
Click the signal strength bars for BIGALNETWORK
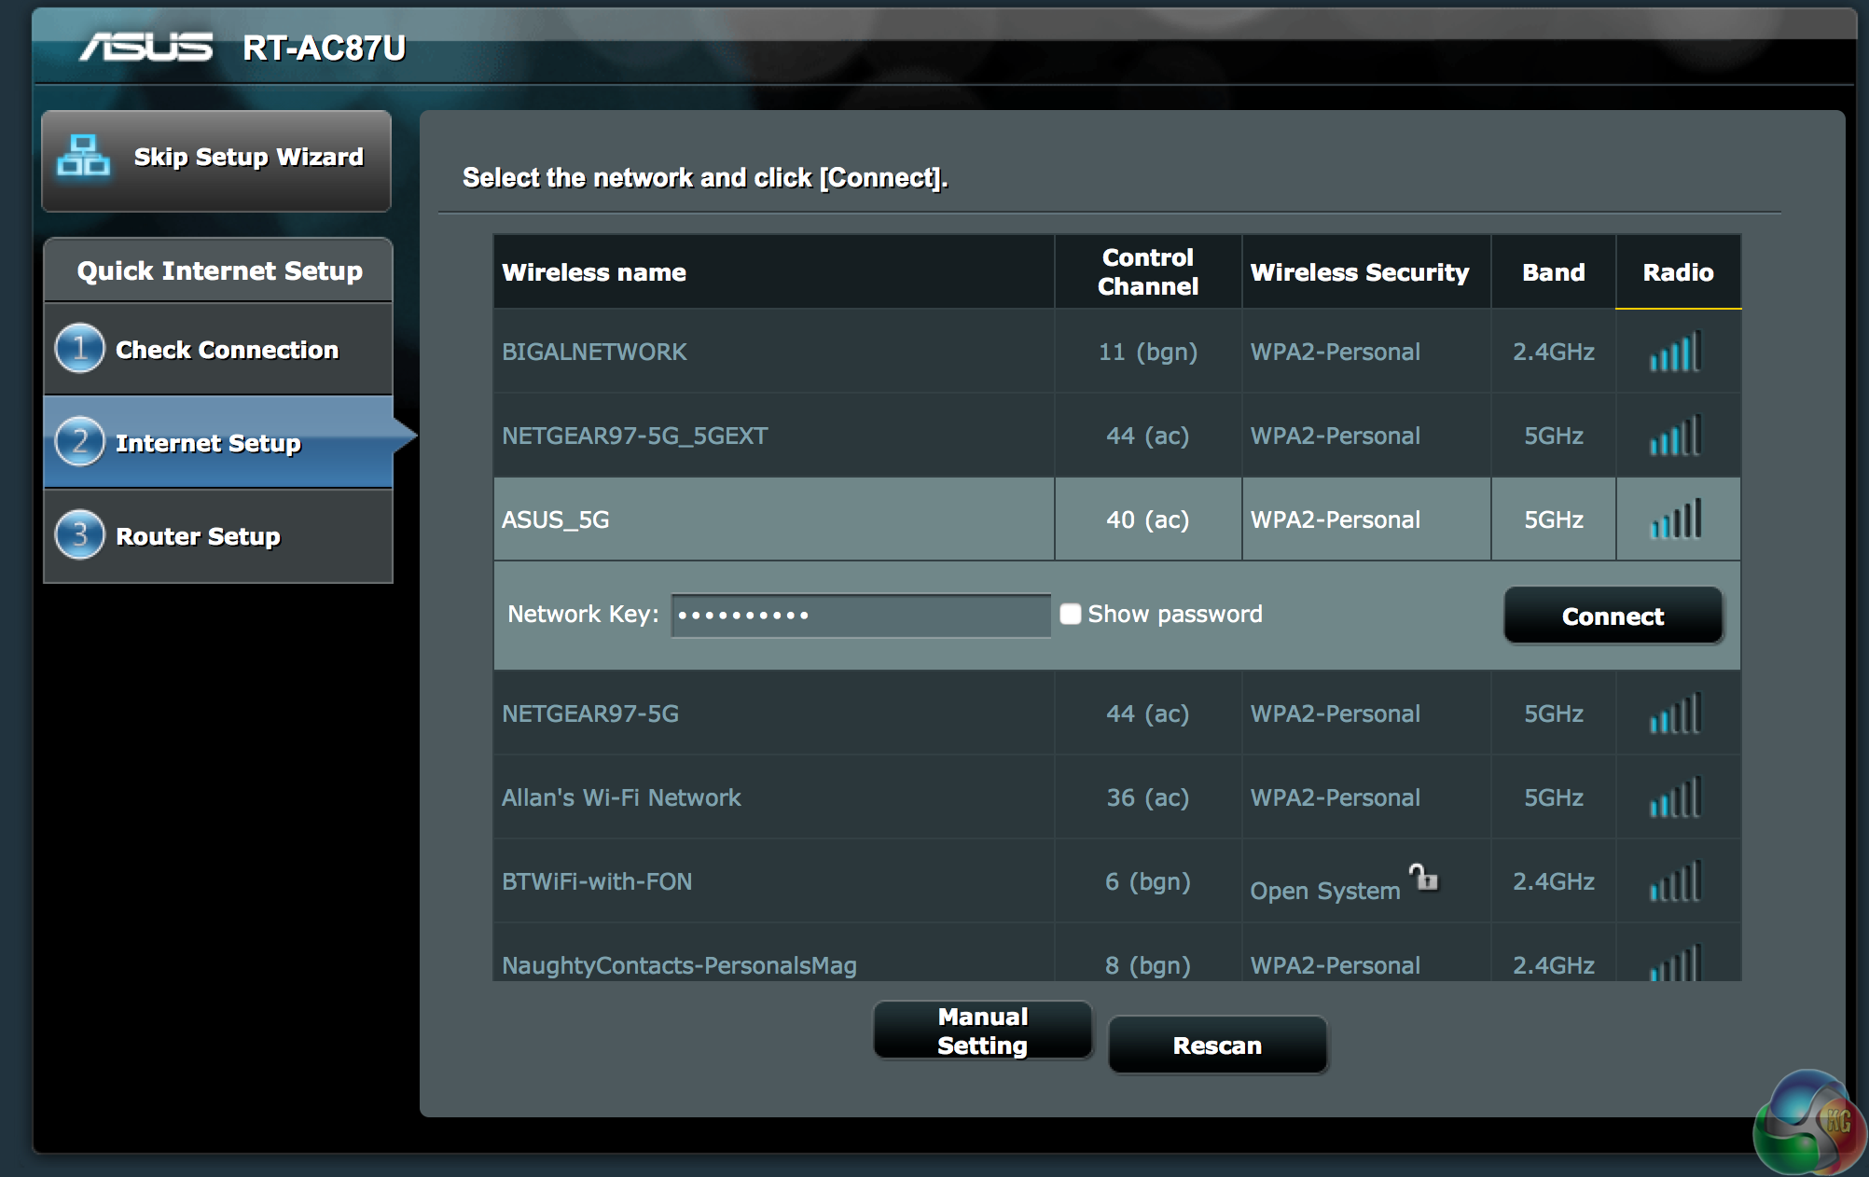(1676, 352)
